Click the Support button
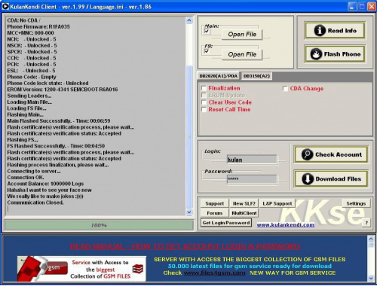 click(214, 203)
